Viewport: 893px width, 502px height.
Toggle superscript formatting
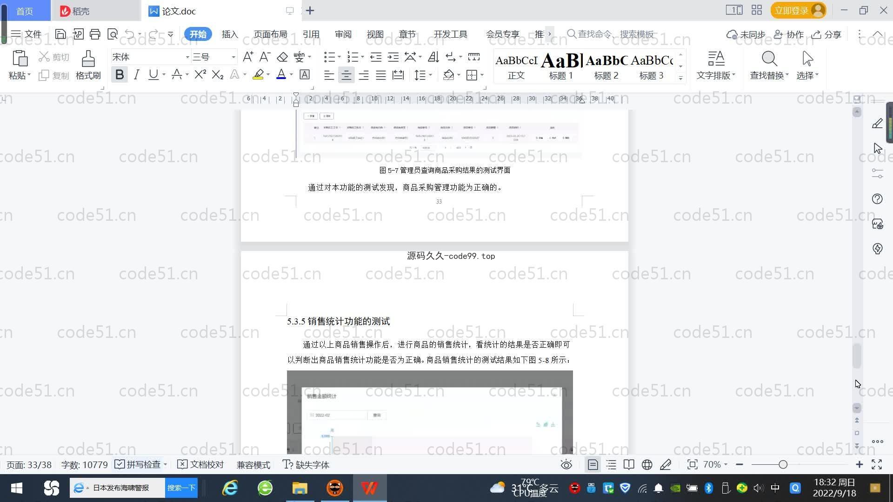200,75
